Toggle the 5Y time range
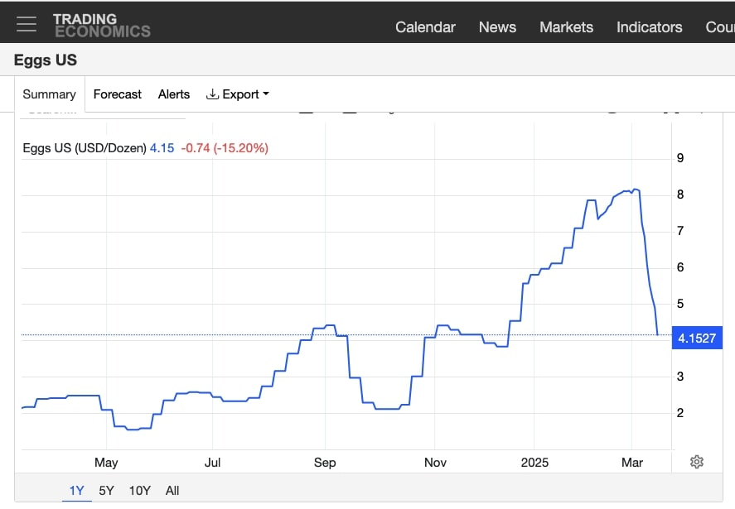Image resolution: width=735 pixels, height=509 pixels. tap(106, 490)
